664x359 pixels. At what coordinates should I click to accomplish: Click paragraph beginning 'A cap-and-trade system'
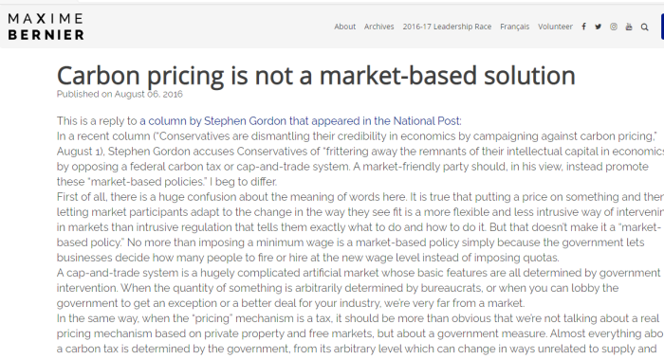coord(359,288)
